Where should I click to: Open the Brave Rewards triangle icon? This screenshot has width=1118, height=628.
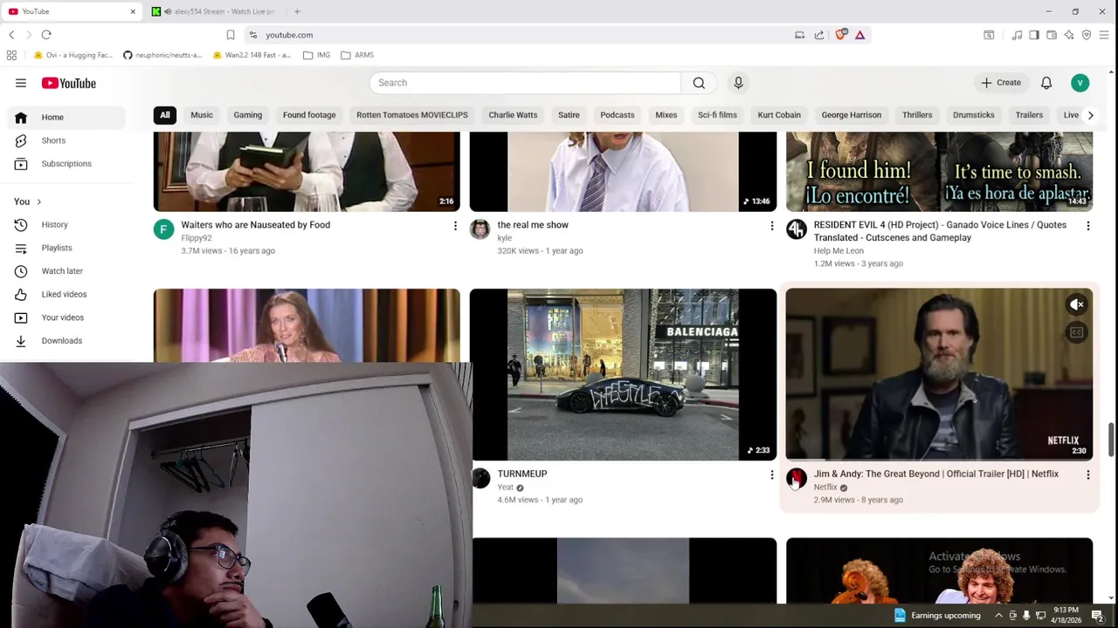(x=859, y=35)
